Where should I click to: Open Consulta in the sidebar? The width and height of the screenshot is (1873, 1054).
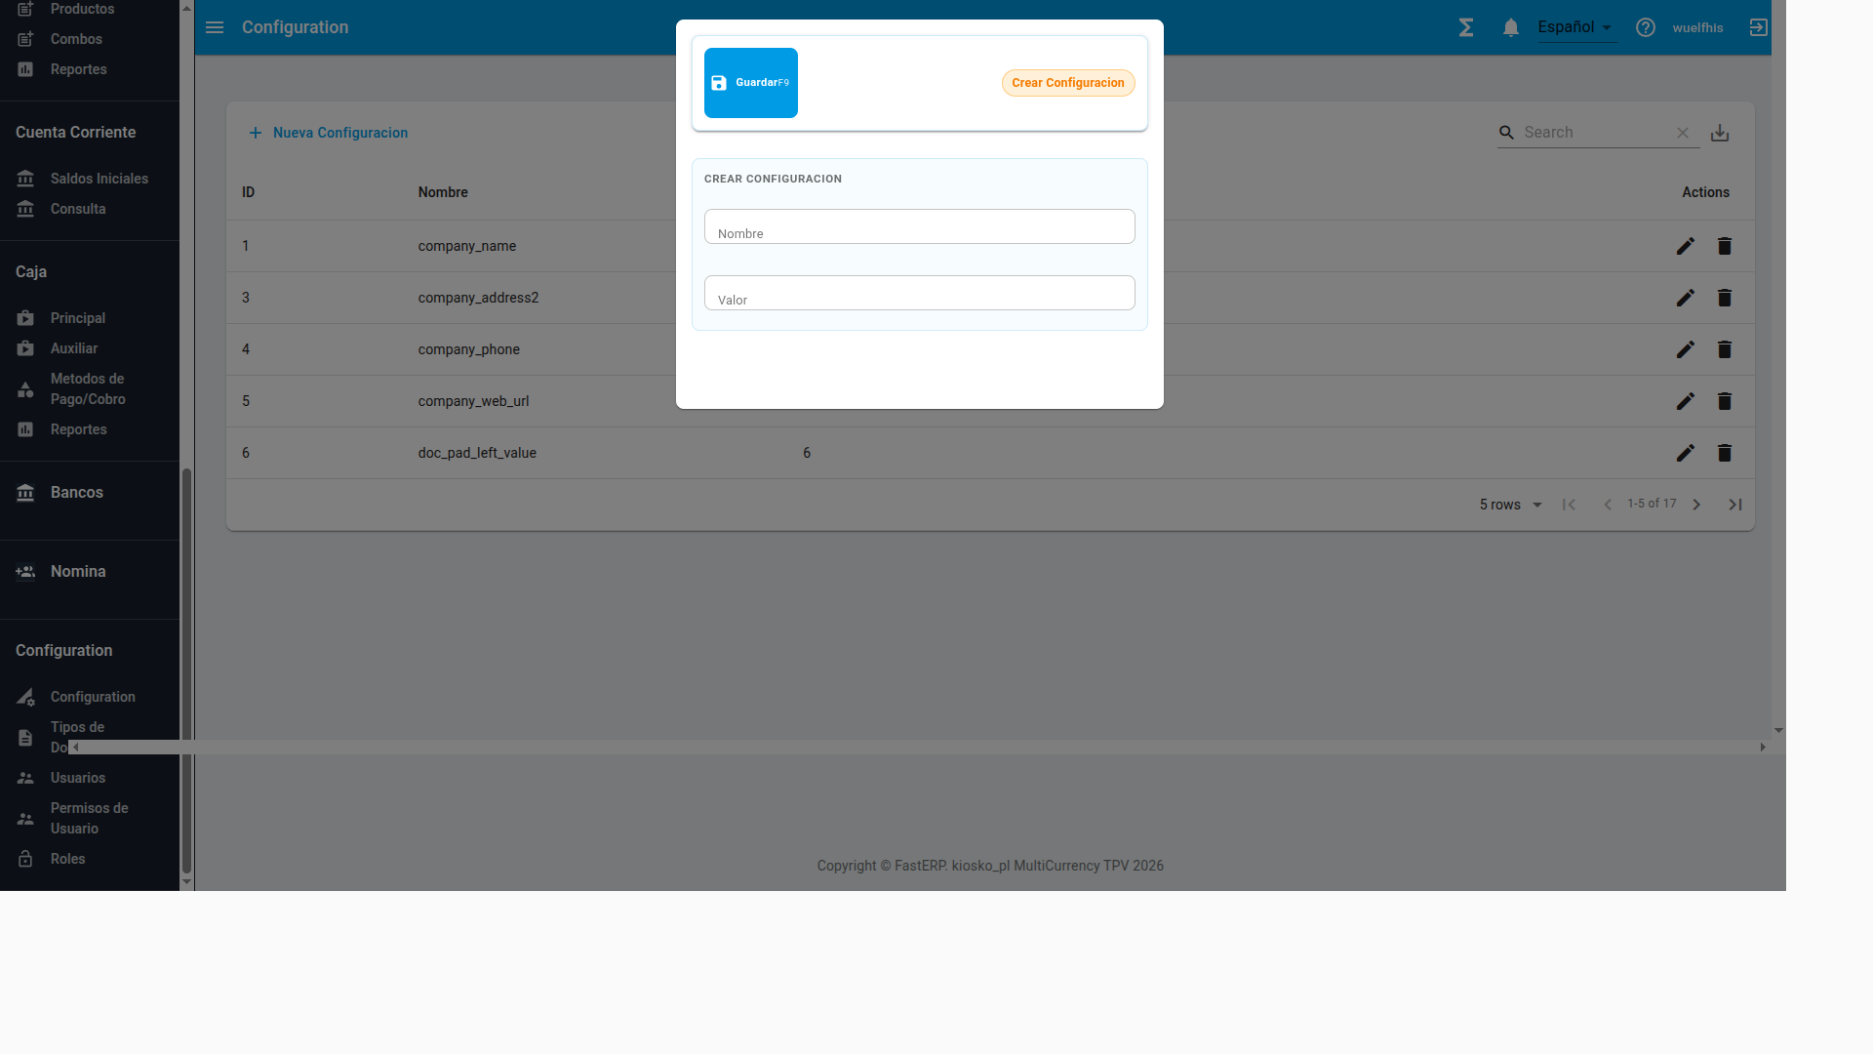point(78,209)
